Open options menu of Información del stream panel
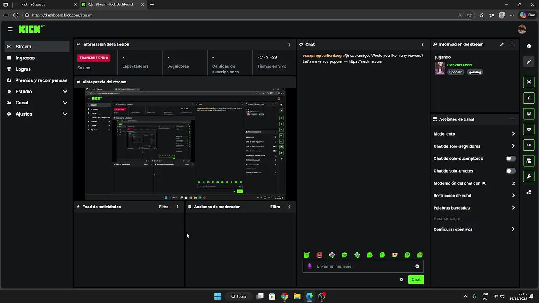This screenshot has height=303, width=539. pyautogui.click(x=512, y=44)
